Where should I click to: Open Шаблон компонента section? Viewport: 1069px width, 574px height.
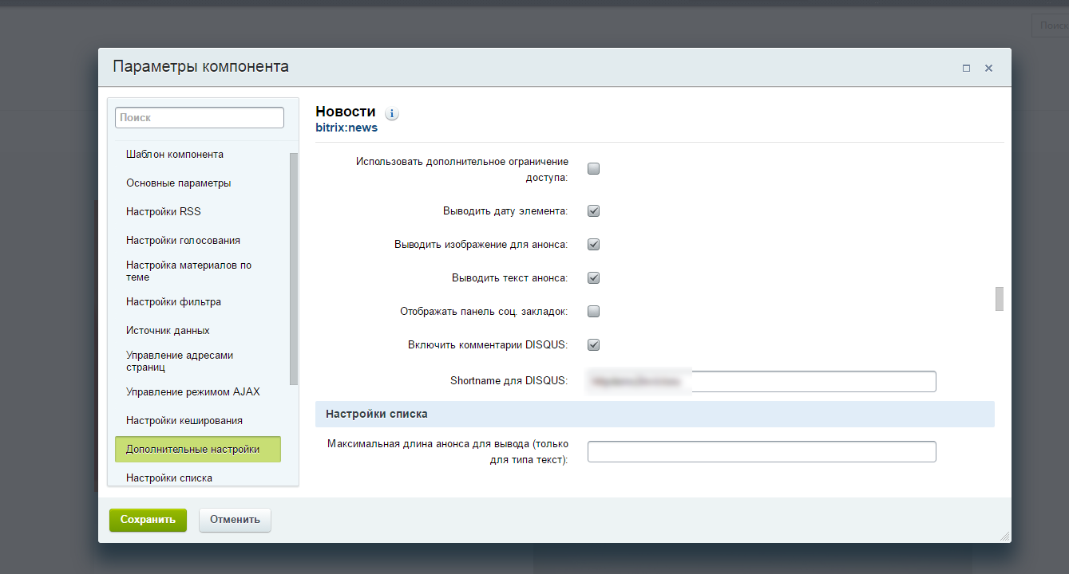(175, 154)
